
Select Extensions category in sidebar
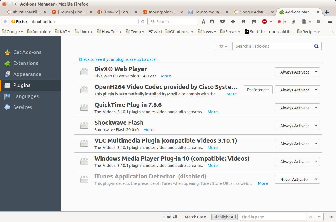(x=30, y=63)
